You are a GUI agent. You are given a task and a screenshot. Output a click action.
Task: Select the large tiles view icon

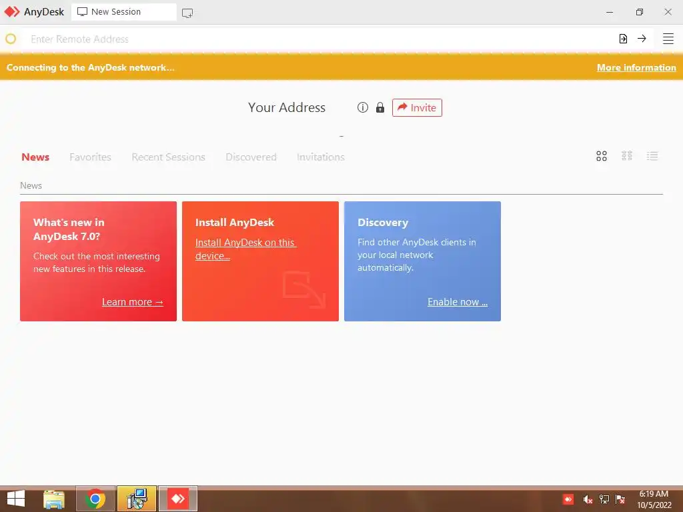pos(602,156)
